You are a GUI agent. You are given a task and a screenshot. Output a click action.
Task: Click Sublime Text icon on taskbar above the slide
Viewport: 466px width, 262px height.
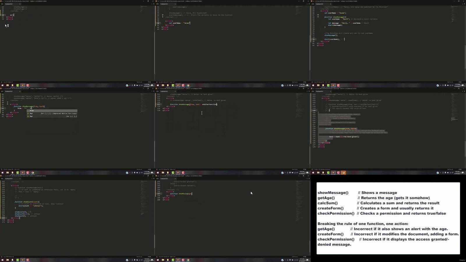333,173
